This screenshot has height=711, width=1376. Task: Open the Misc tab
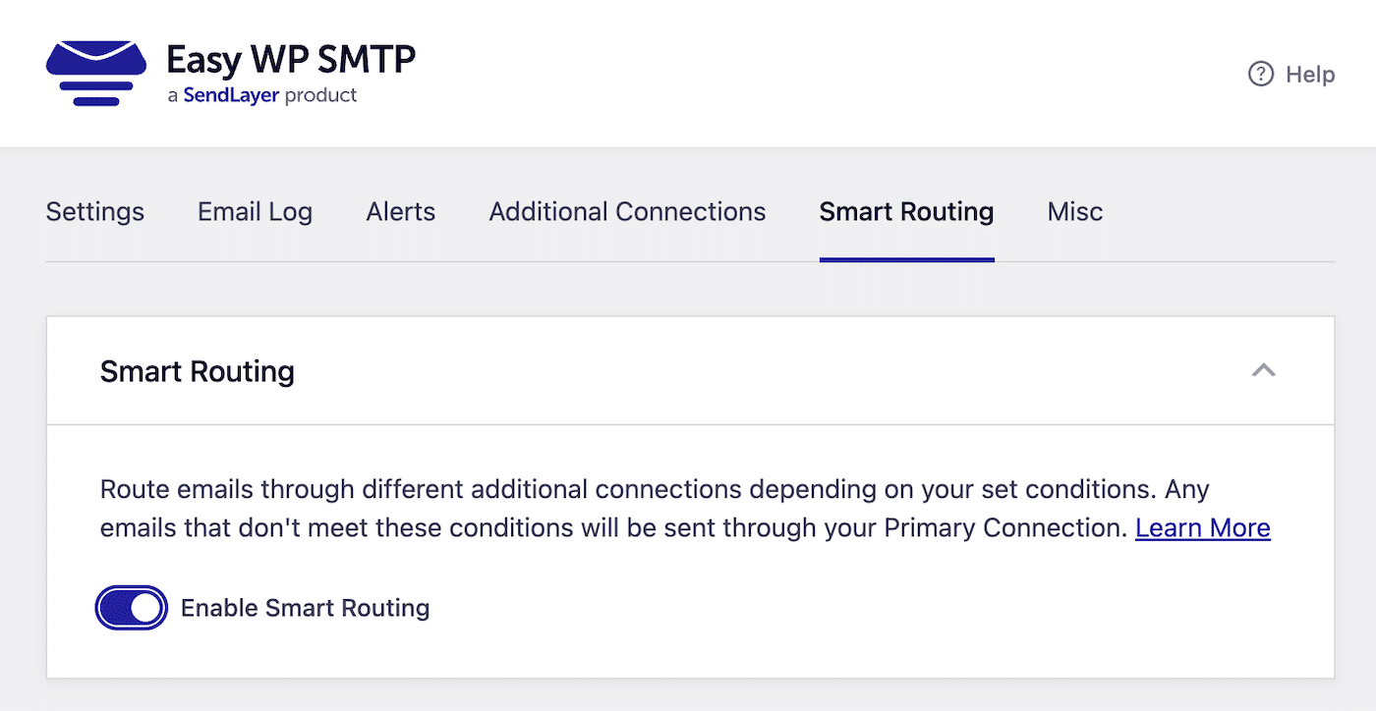[x=1074, y=211]
